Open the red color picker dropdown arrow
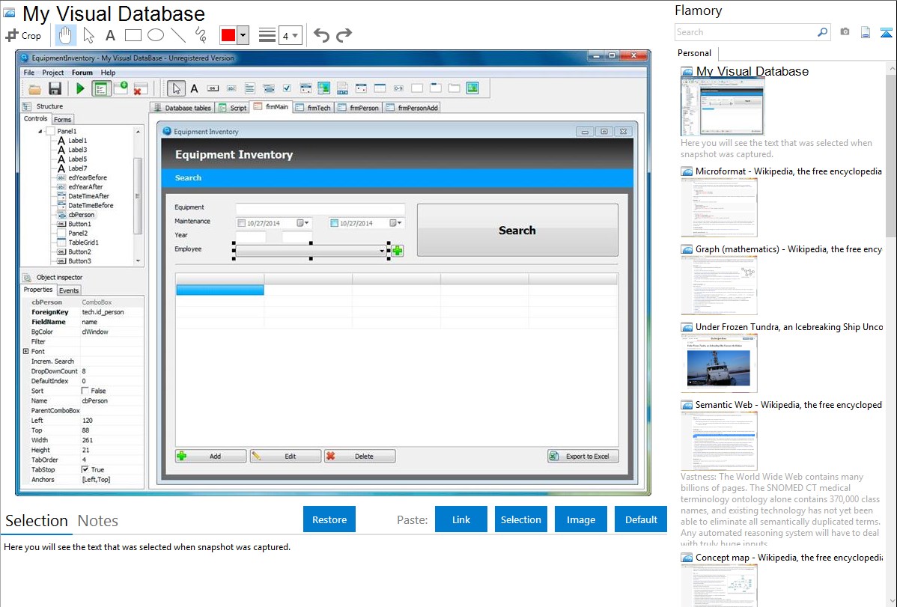Viewport: 897px width, 607px height. (x=243, y=35)
